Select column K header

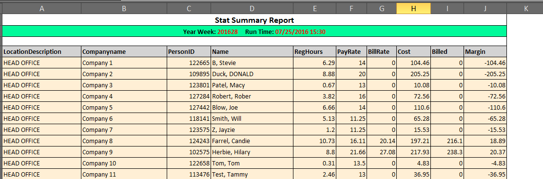[x=525, y=9]
